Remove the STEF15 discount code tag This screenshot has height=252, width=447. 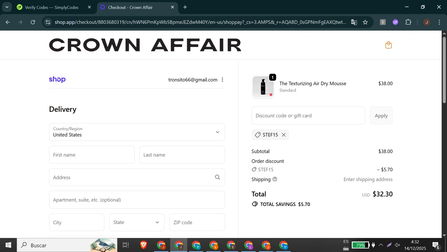pyautogui.click(x=284, y=135)
